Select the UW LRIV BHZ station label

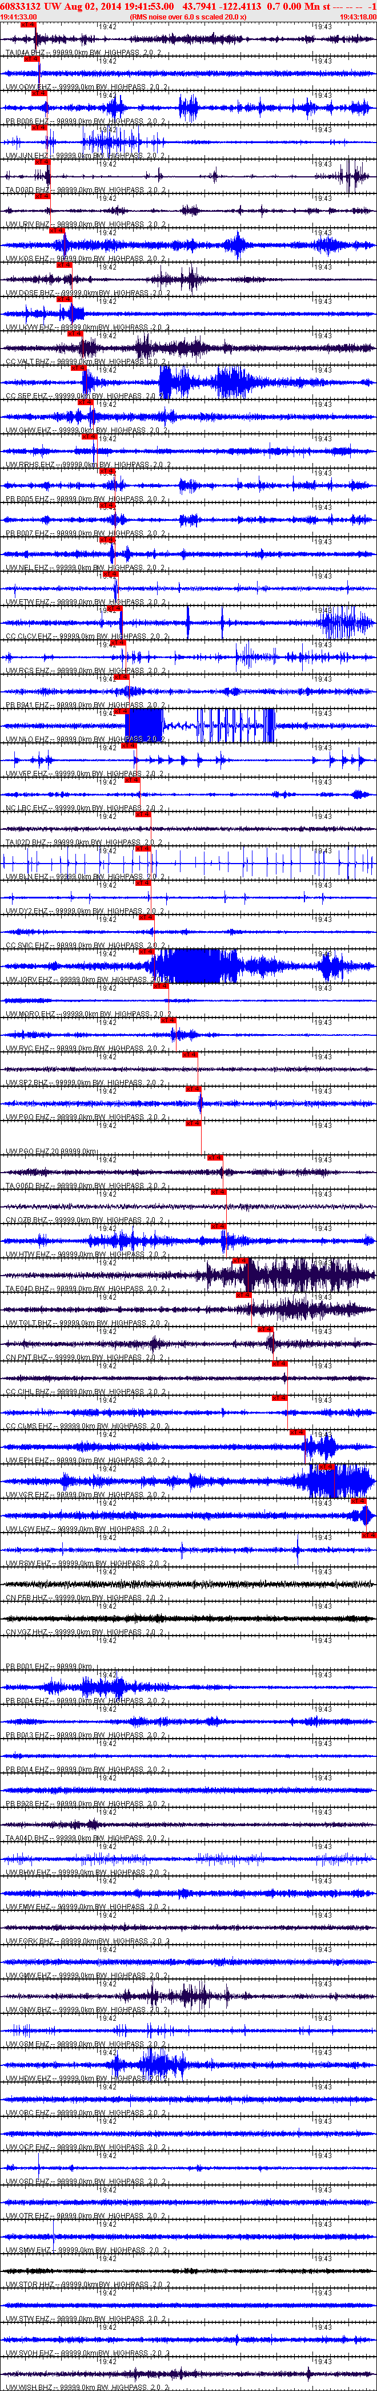(86, 224)
